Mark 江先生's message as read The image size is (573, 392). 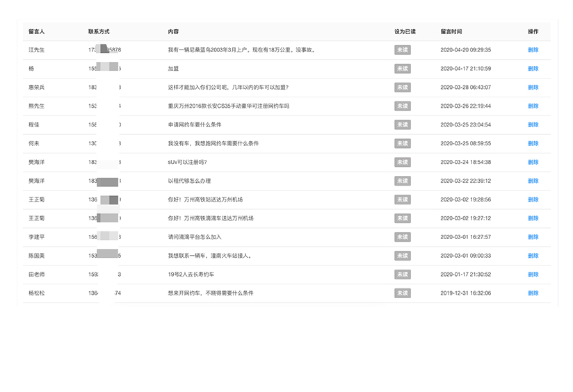click(x=402, y=50)
